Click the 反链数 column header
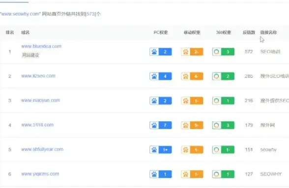Image resolution: width=289 pixels, height=188 pixels. [249, 32]
